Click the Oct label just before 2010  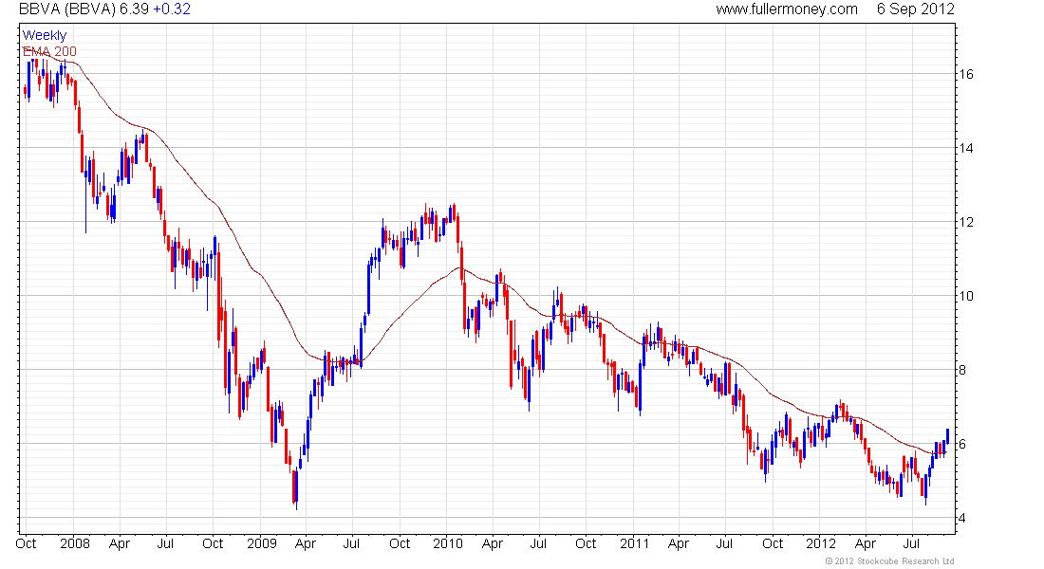pos(400,543)
